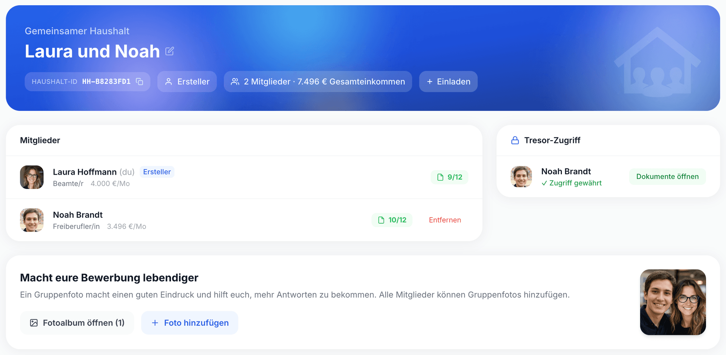The width and height of the screenshot is (726, 355).
Task: Click Dokumente öffnen for Noah Brandt
Action: point(667,177)
